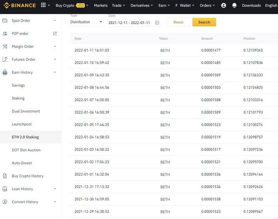Click the BETH token in 2022-01-04 row
This screenshot has height=219, width=278.
pyautogui.click(x=165, y=137)
